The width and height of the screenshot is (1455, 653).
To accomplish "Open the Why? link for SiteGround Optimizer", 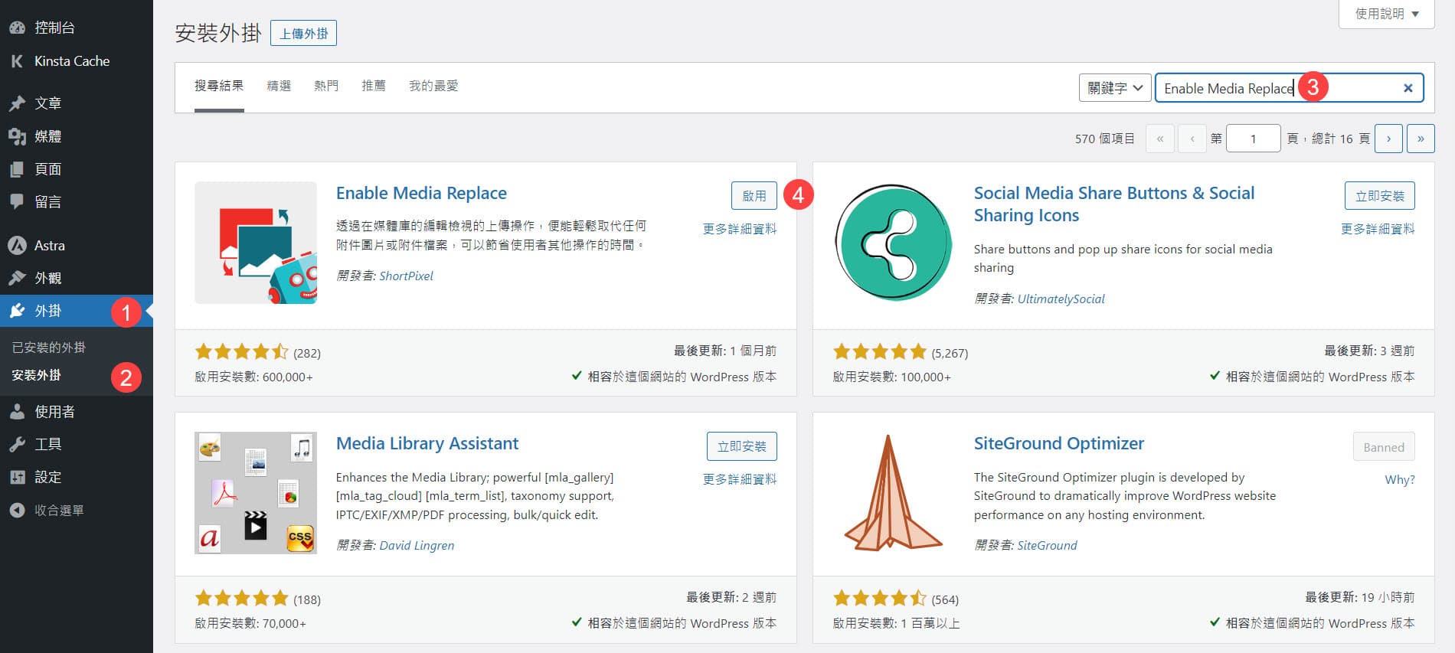I will [1400, 479].
